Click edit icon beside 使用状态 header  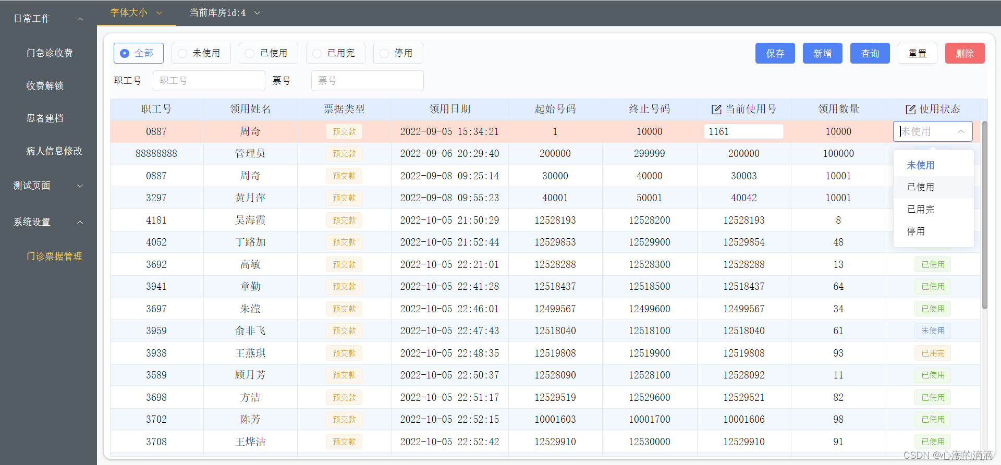[910, 109]
